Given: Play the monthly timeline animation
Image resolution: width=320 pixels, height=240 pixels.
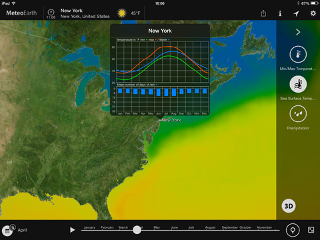Looking at the screenshot, I should pyautogui.click(x=72, y=230).
